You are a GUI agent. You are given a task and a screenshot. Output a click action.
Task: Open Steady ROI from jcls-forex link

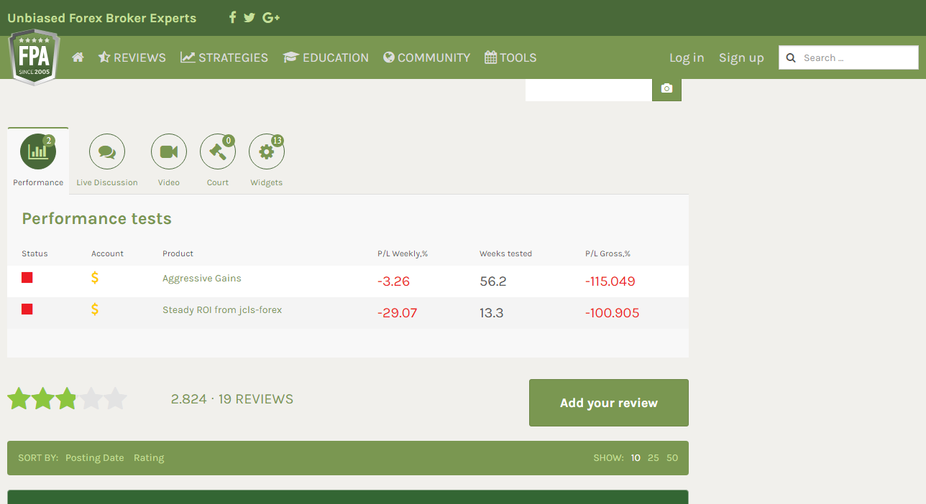click(222, 310)
